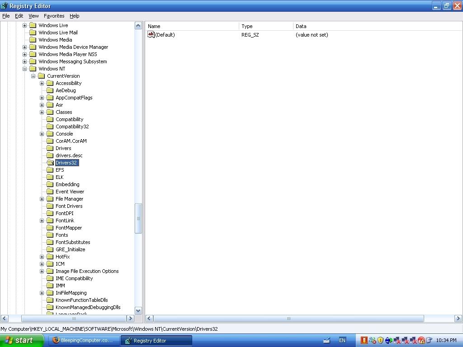Open the View menu
Image resolution: width=463 pixels, height=347 pixels.
33,16
